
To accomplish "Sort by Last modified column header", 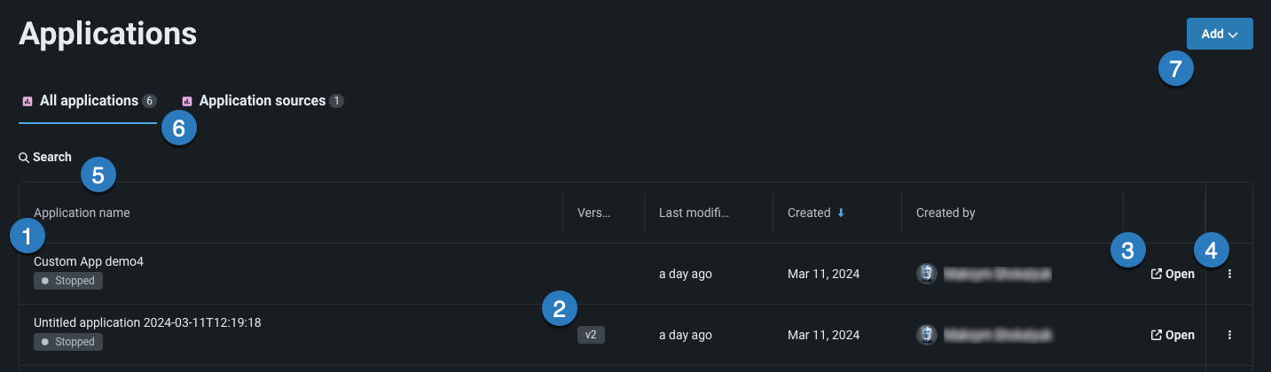I will (693, 213).
